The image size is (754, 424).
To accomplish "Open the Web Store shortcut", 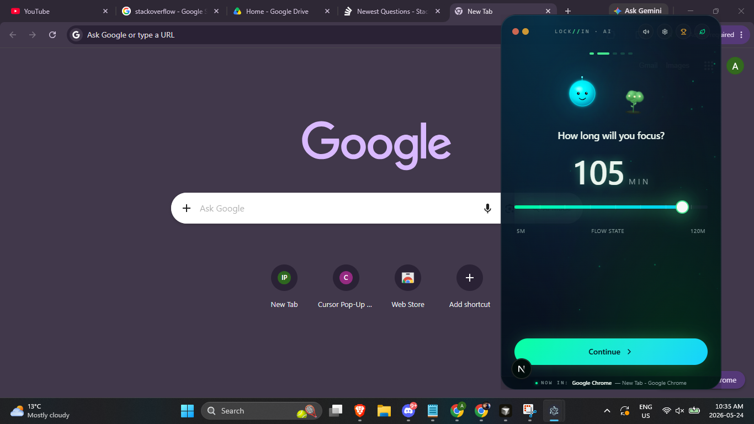I will 408,286.
